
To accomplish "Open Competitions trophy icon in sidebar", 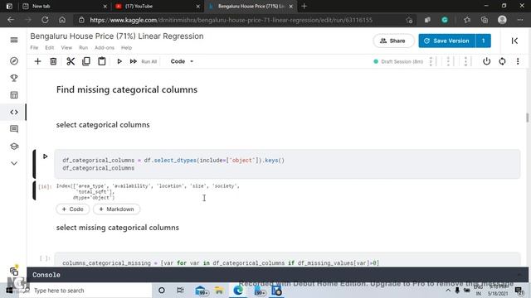I will click(14, 78).
